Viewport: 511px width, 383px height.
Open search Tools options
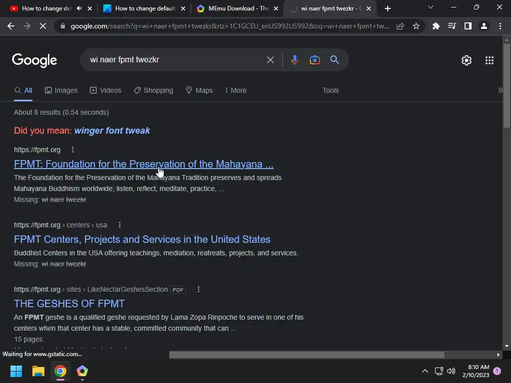[330, 91]
